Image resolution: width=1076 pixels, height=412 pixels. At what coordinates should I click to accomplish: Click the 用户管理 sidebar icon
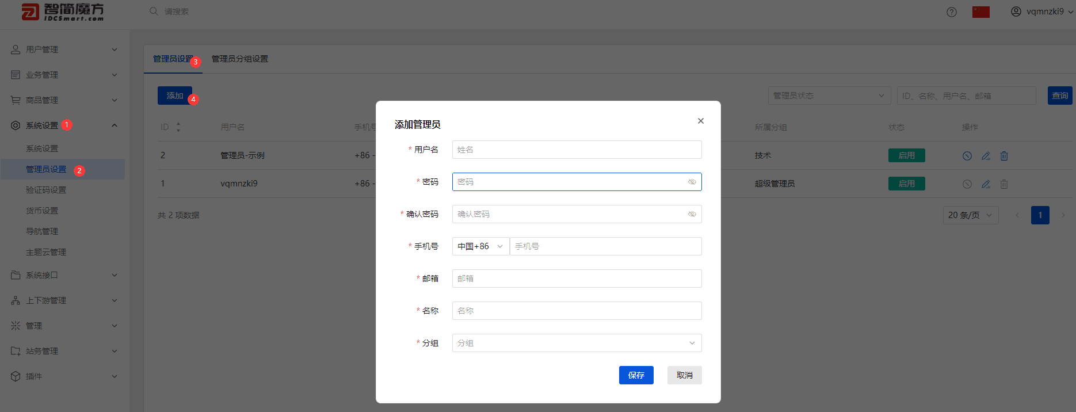pos(16,49)
